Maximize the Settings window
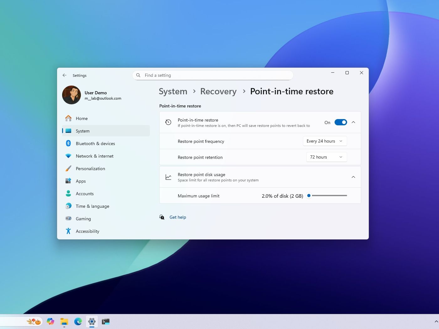This screenshot has width=439, height=329. (x=347, y=73)
